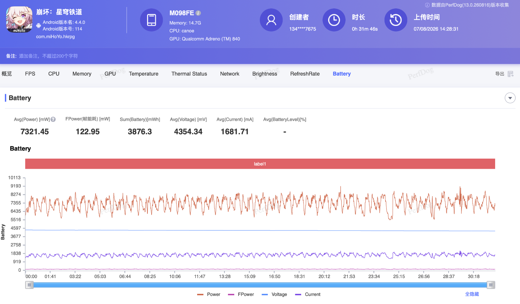Open the Thermal Status tab
The width and height of the screenshot is (520, 304).
189,74
